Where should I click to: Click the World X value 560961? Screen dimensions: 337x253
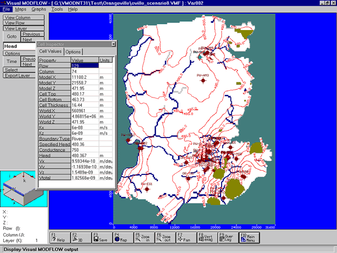(x=85, y=111)
